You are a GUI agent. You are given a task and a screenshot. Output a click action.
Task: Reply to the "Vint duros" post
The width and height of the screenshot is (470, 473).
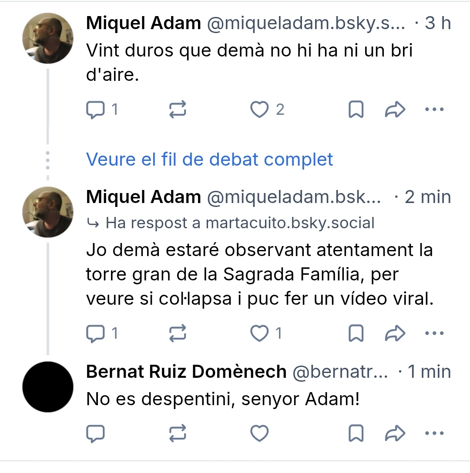96,110
